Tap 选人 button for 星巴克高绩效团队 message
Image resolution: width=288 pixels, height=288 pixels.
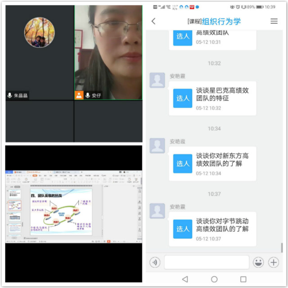183,98
